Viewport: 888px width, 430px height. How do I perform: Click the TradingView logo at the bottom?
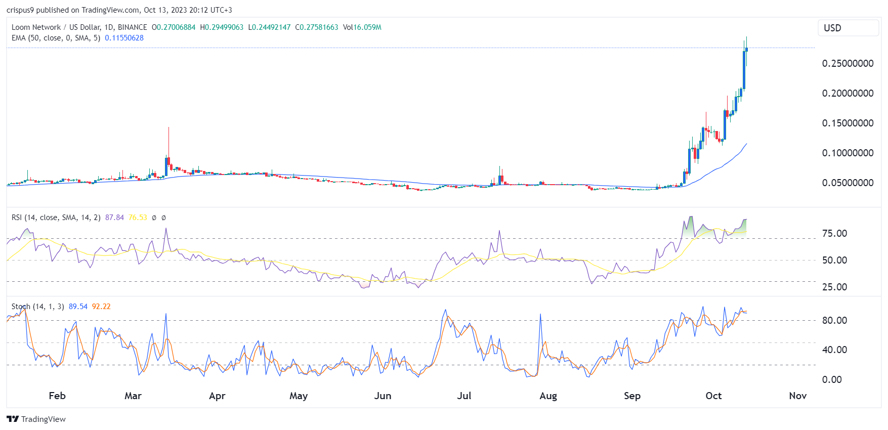coord(36,419)
